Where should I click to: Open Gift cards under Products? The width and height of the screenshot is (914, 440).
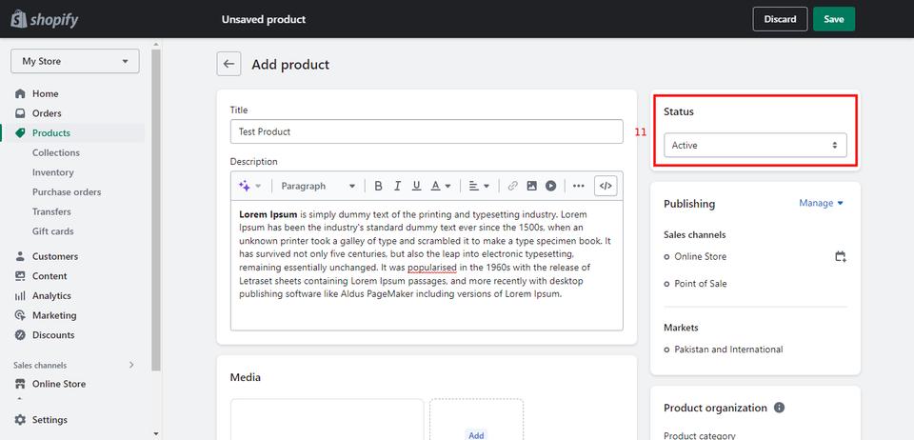pyautogui.click(x=53, y=231)
